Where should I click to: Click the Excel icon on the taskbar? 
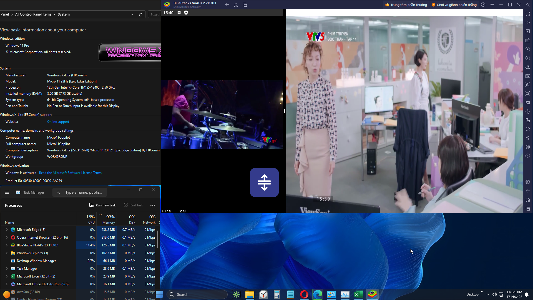point(359,294)
